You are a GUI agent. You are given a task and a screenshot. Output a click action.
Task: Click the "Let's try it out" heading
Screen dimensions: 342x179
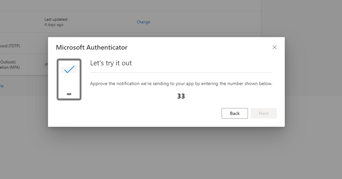coord(111,63)
